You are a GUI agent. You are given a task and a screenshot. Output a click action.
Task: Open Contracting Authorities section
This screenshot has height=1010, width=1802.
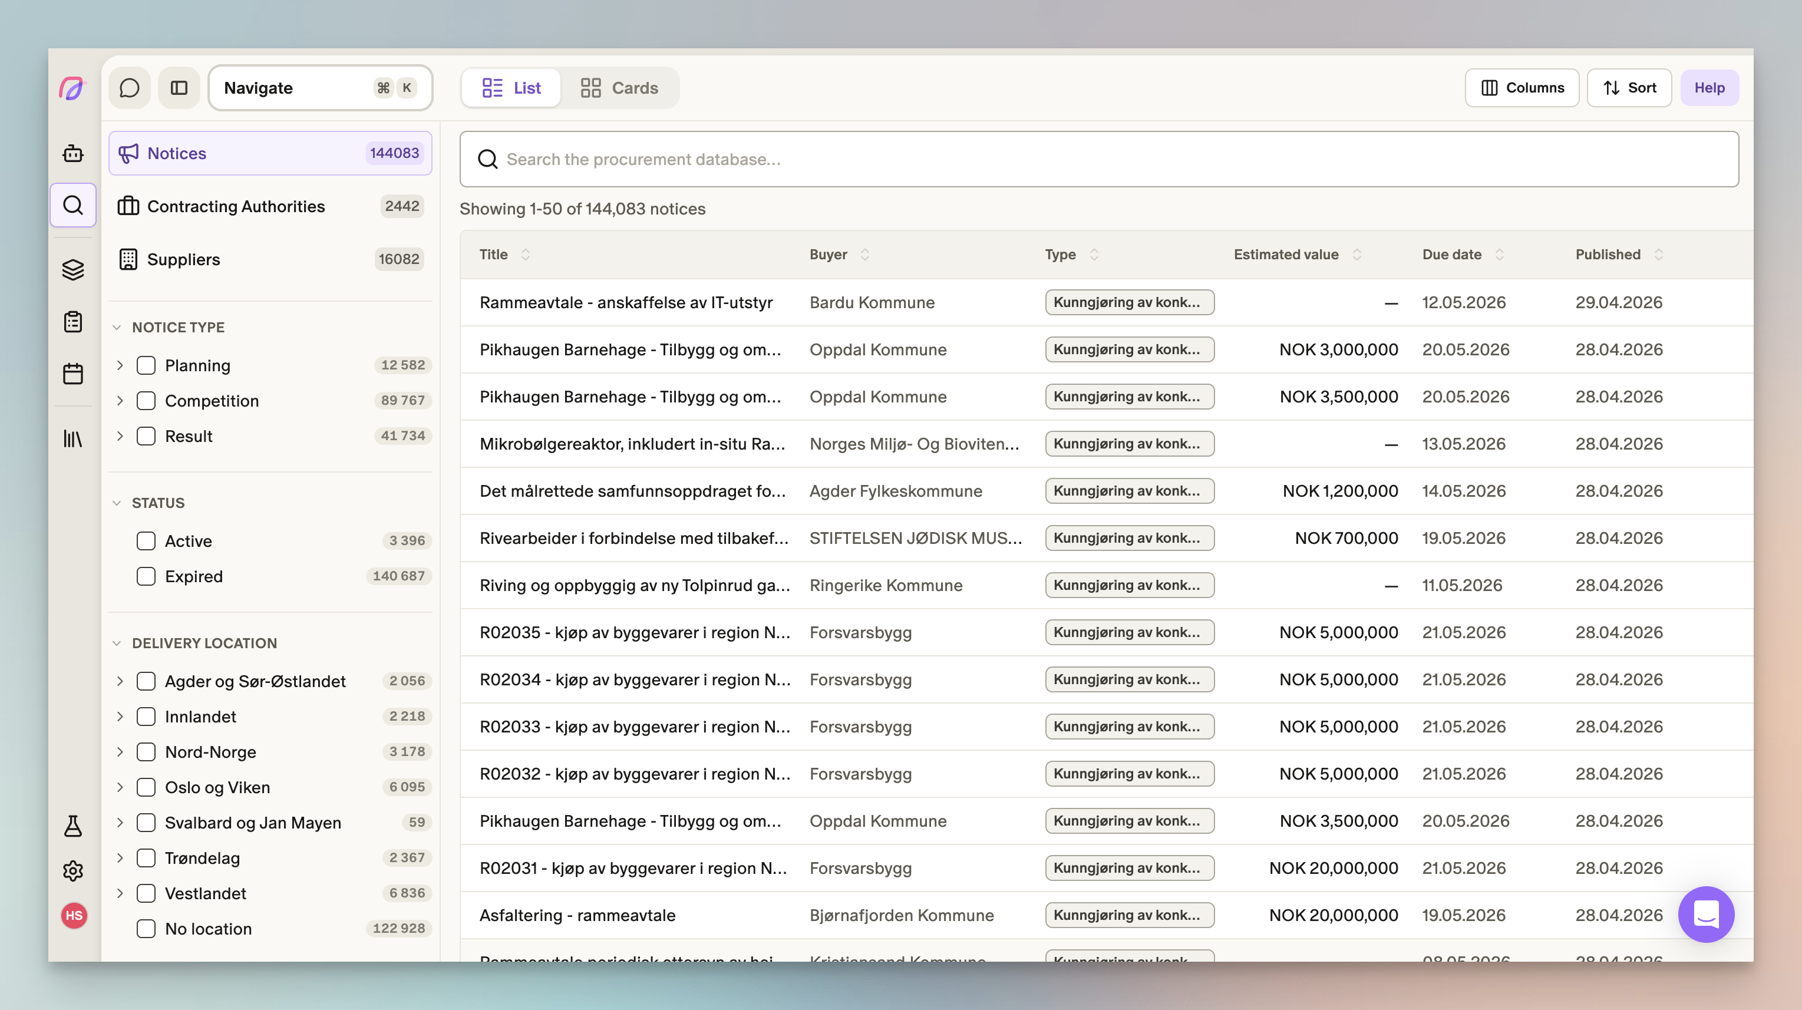270,206
